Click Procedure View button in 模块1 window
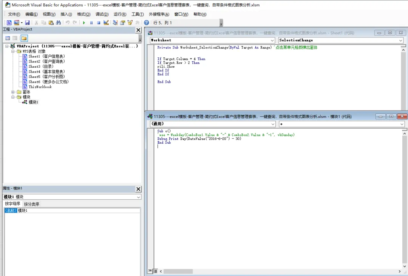Viewport: 408px width, 276px height. (x=150, y=271)
